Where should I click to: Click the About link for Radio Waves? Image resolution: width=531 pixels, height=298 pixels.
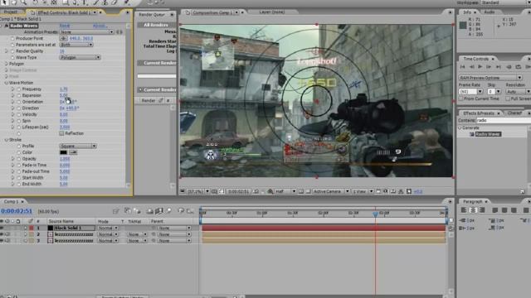(x=100, y=26)
